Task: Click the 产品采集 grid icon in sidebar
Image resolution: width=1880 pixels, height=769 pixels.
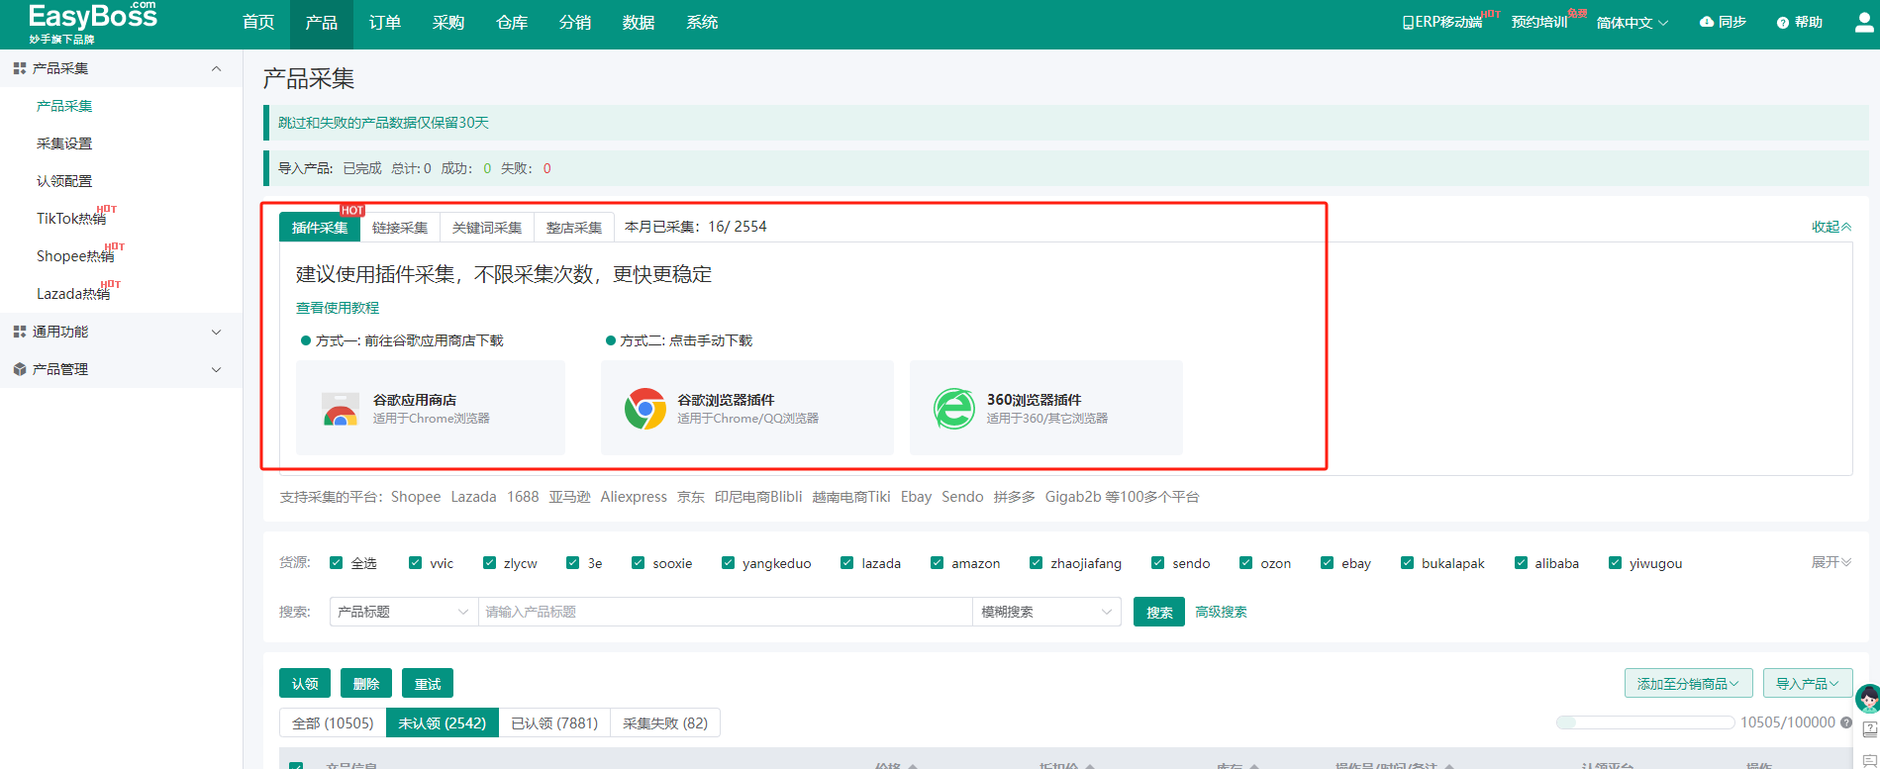Action: click(20, 68)
